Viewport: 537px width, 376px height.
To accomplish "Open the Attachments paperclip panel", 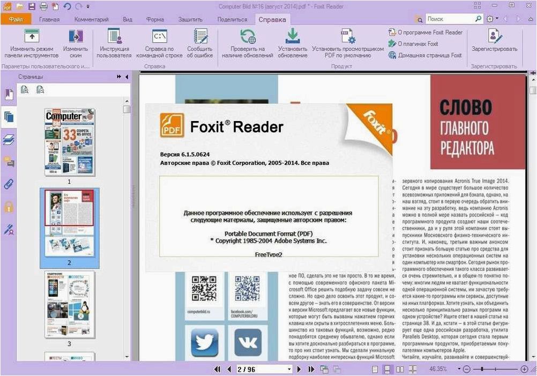I will [x=9, y=184].
